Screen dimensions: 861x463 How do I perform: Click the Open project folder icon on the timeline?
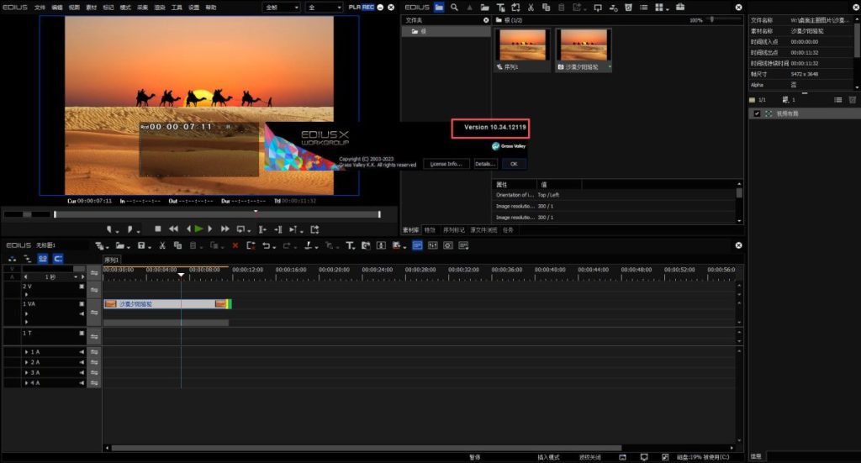pos(119,245)
